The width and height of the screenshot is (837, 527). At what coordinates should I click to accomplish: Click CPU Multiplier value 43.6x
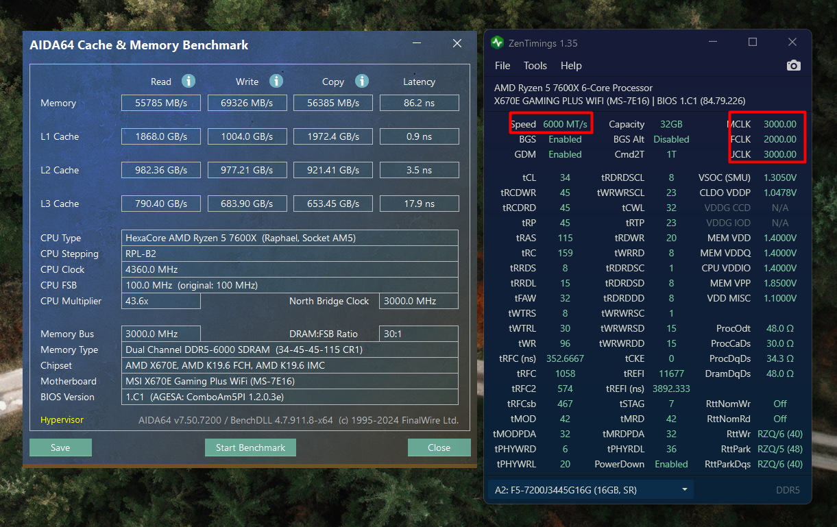coord(161,301)
